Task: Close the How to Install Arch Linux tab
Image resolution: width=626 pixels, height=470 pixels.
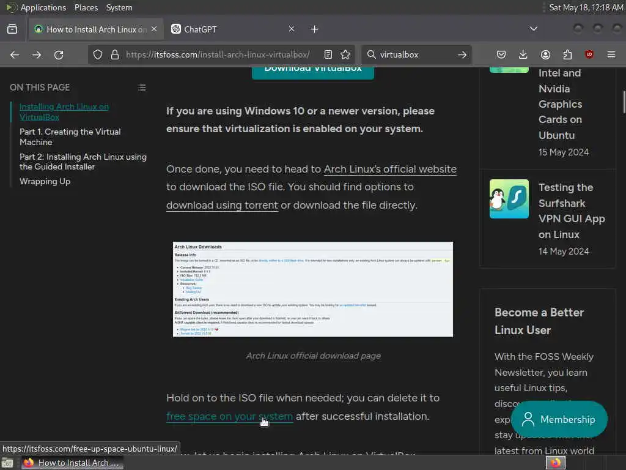Action: point(154,29)
